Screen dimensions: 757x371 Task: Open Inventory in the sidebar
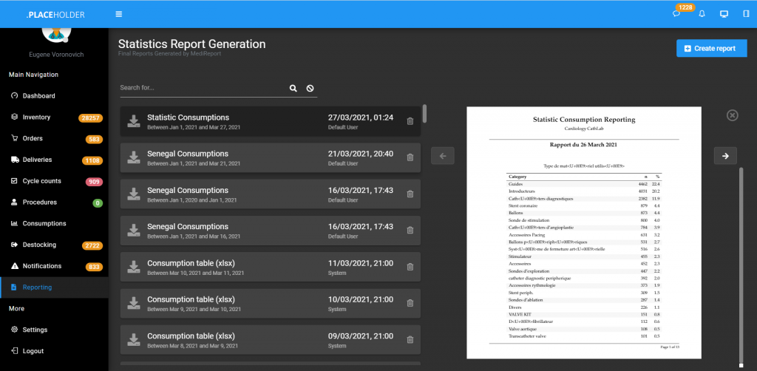tap(36, 118)
